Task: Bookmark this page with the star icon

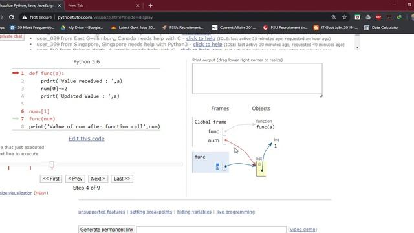Action: coord(344,17)
